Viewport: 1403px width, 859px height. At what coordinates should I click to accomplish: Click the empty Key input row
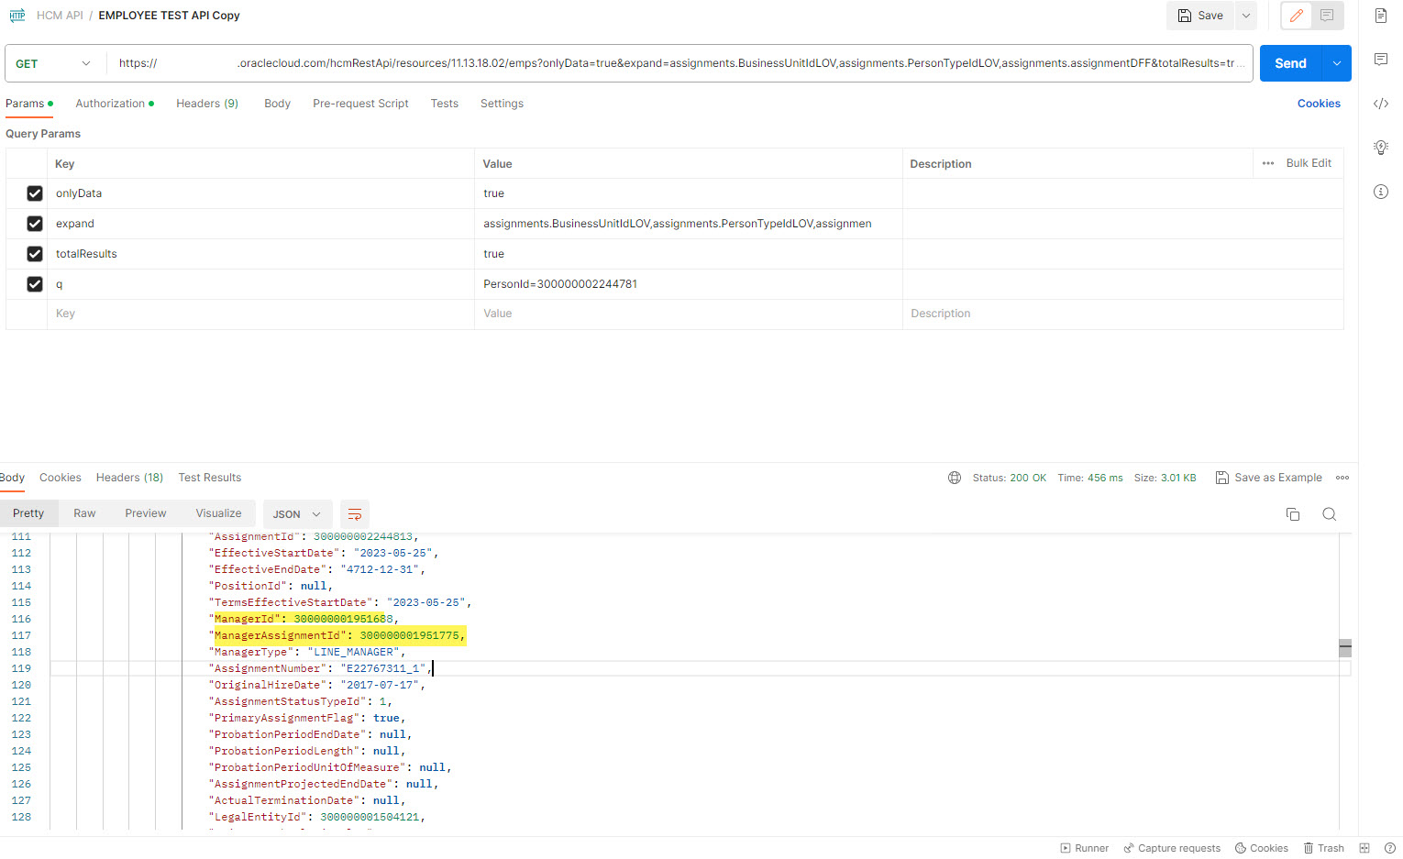pyautogui.click(x=260, y=314)
